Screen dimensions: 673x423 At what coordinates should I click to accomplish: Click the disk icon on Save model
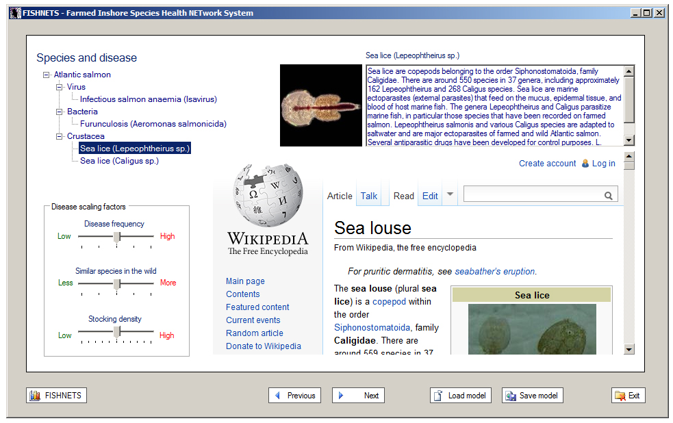510,396
